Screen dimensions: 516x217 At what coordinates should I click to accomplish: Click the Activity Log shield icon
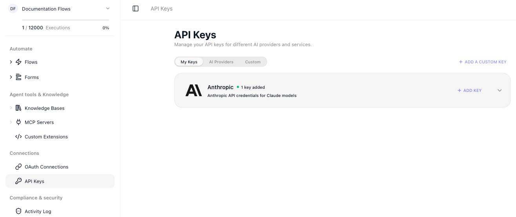(18, 211)
